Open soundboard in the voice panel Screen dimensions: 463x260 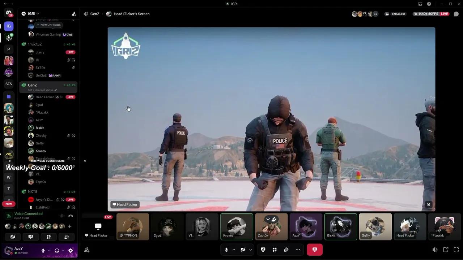click(x=67, y=237)
